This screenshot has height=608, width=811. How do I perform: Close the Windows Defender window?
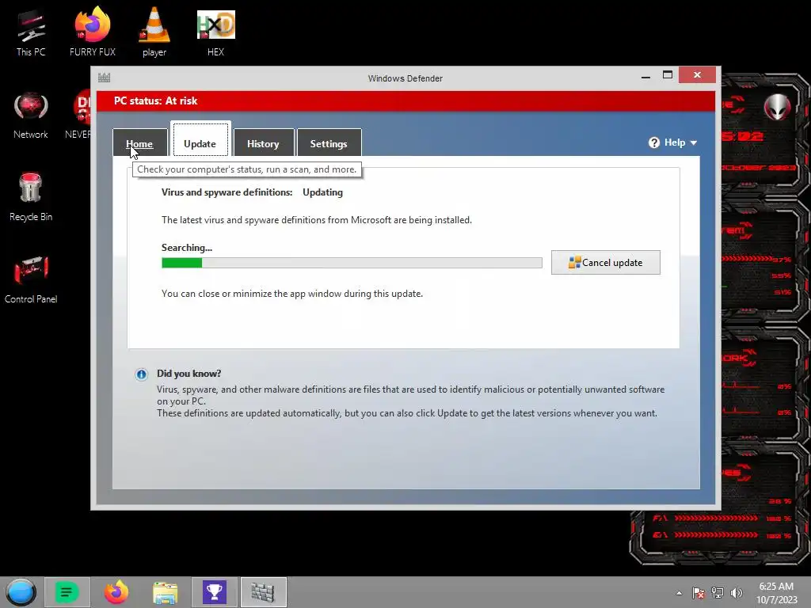click(697, 75)
